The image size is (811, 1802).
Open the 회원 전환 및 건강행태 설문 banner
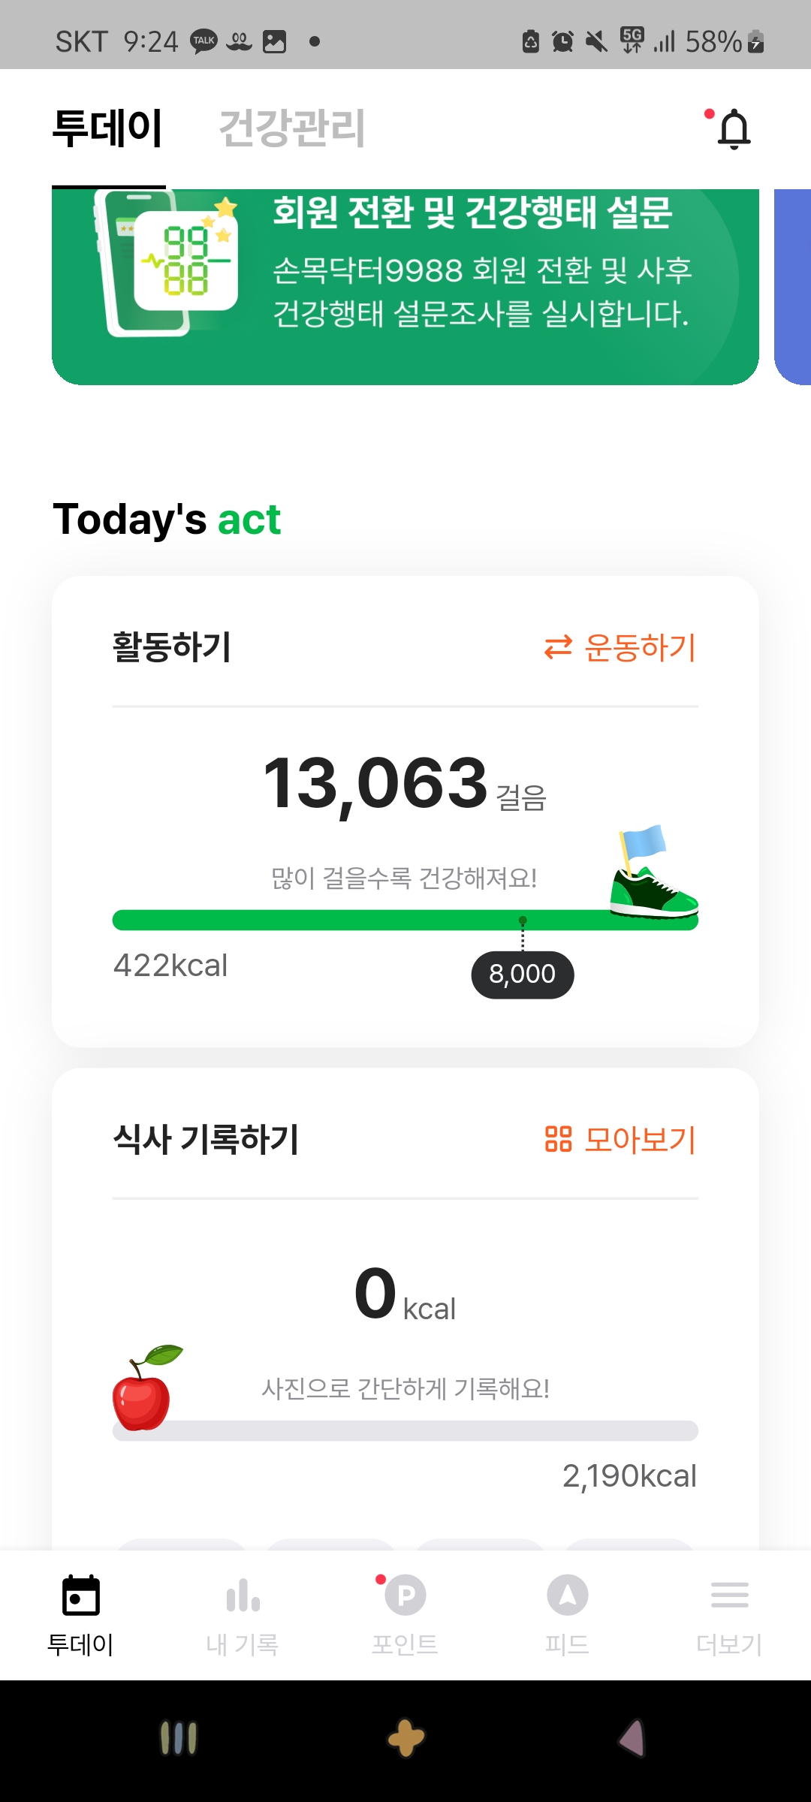405,285
